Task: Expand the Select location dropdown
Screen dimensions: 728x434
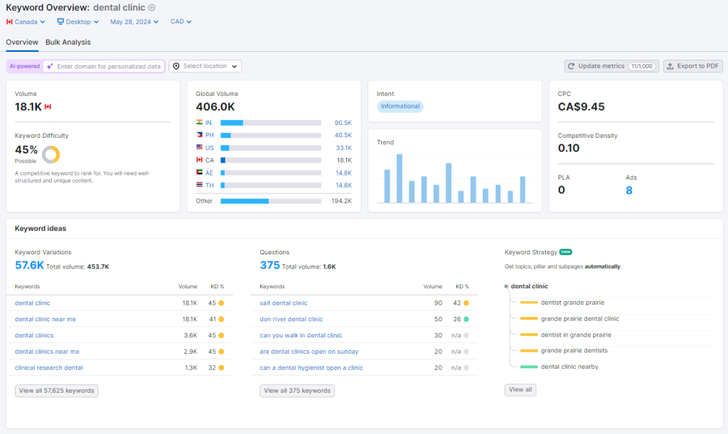Action: 205,65
